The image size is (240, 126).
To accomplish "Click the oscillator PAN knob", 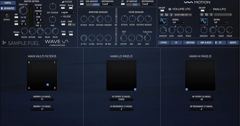I will (x=53, y=20).
